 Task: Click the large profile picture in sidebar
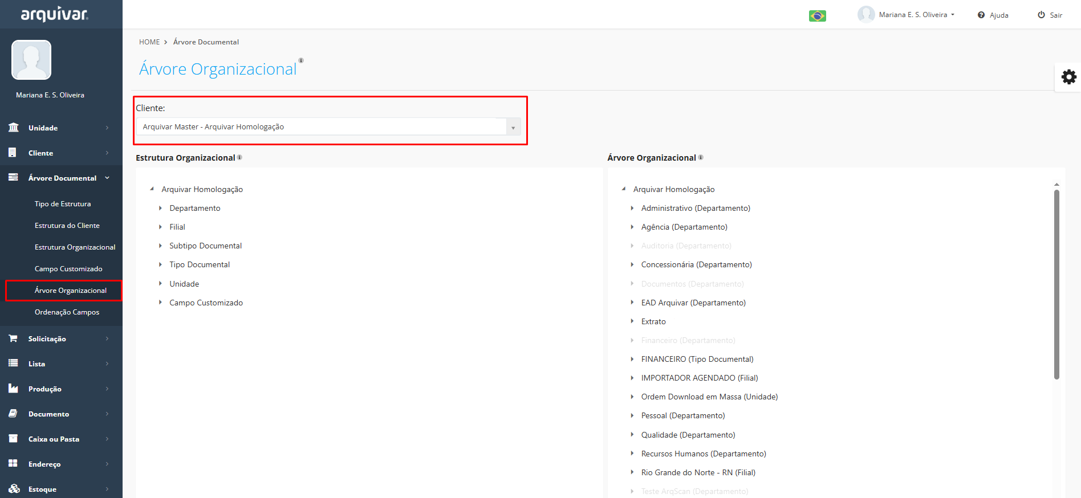click(x=31, y=60)
